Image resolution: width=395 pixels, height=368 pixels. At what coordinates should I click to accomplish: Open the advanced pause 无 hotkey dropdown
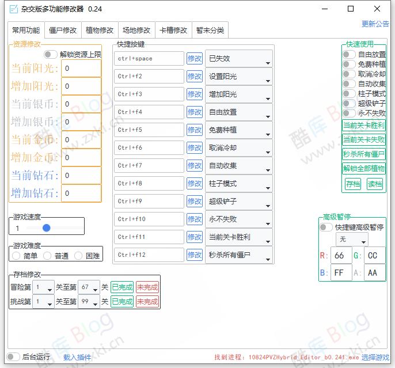(x=352, y=240)
